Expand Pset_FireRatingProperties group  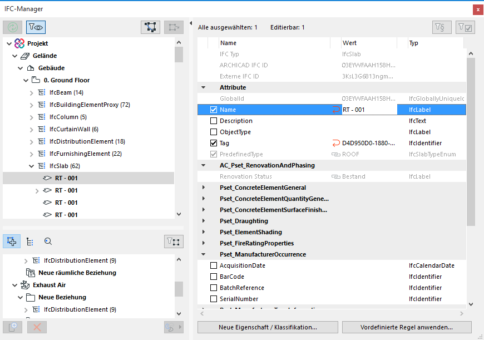[x=204, y=243]
